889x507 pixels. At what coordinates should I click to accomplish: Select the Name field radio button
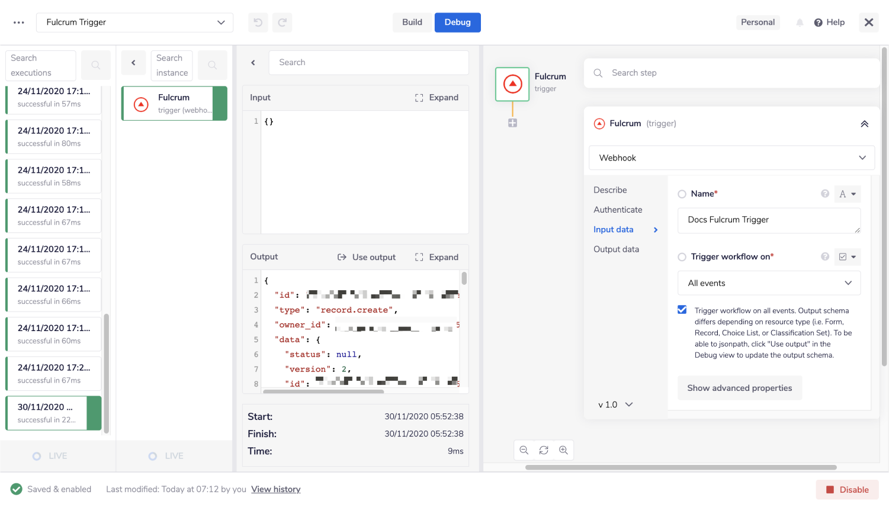[x=682, y=194]
